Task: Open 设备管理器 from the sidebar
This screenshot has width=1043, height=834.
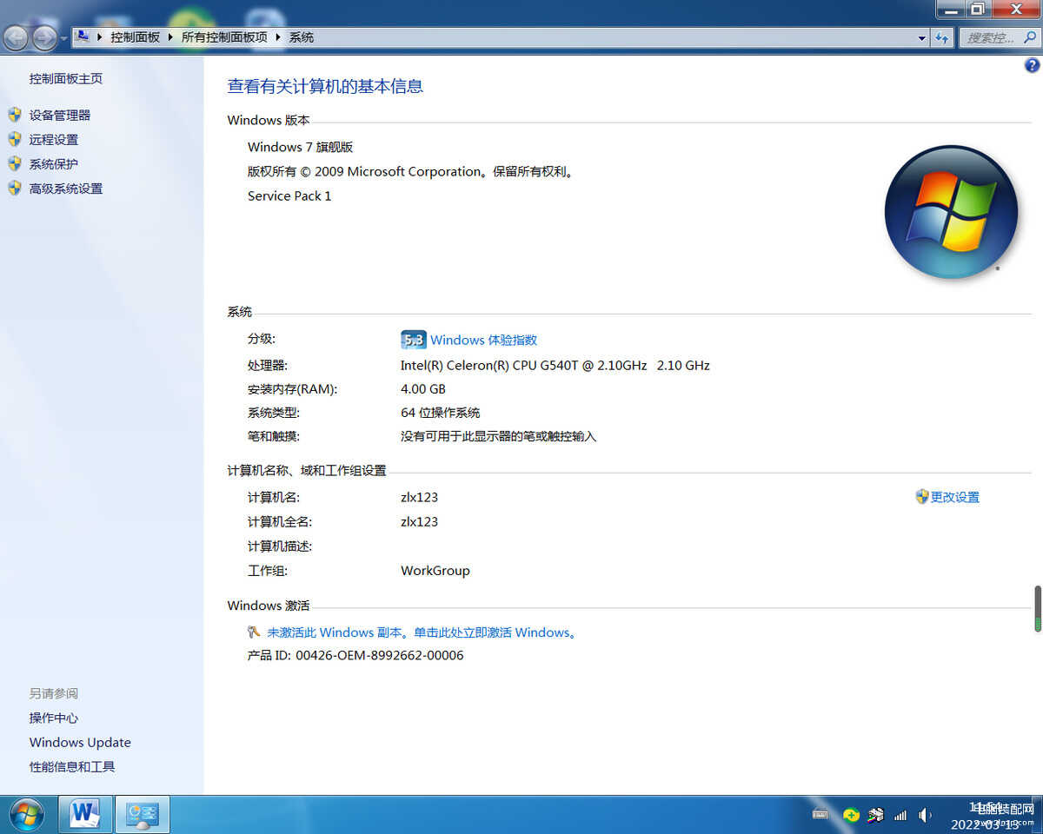Action: [60, 115]
